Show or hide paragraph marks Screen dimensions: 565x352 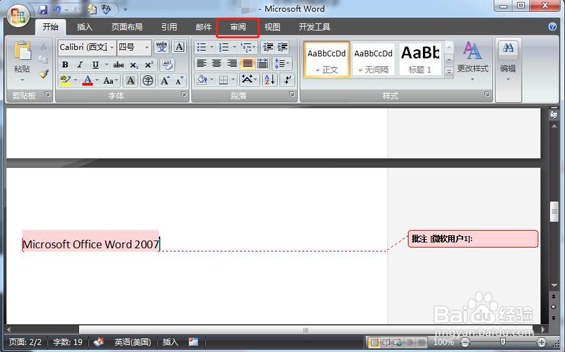point(287,80)
